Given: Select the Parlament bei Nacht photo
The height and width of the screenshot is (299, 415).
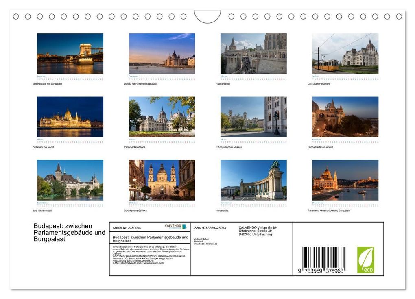Looking at the screenshot, I should tap(70, 117).
